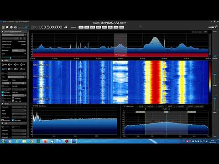
Task: Tune to the strongest spectrum peak
Action: coord(155,38)
